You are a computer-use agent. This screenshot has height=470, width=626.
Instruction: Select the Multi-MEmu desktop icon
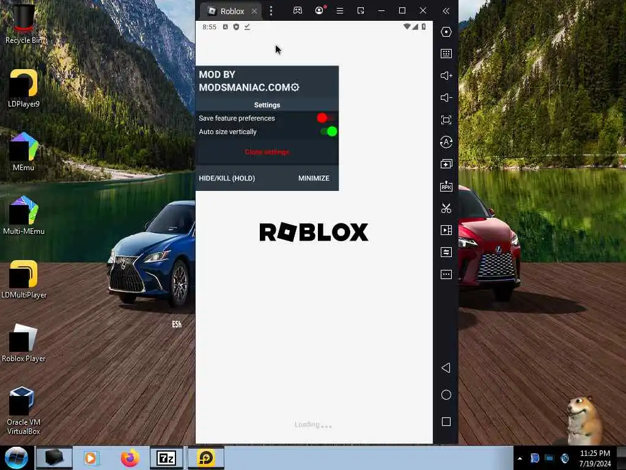24,215
